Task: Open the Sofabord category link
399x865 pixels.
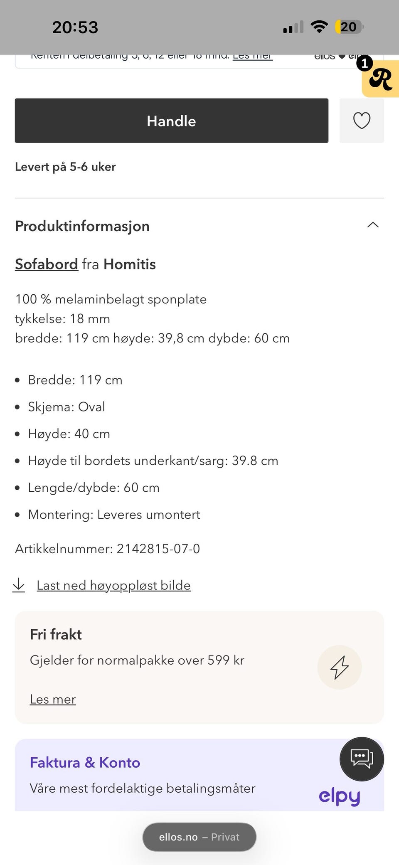Action: (x=47, y=264)
